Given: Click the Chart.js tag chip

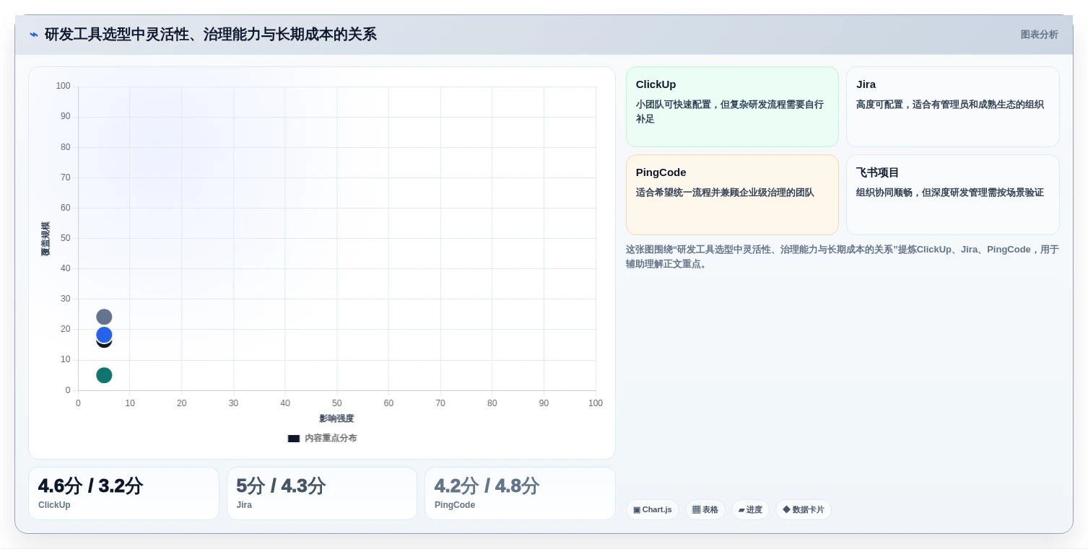Looking at the screenshot, I should click(x=652, y=509).
